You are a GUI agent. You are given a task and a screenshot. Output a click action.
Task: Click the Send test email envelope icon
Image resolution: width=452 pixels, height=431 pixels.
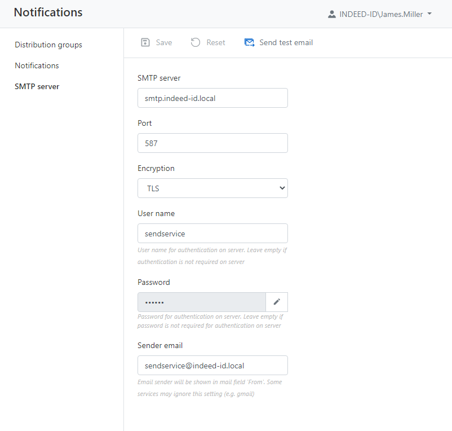(249, 42)
